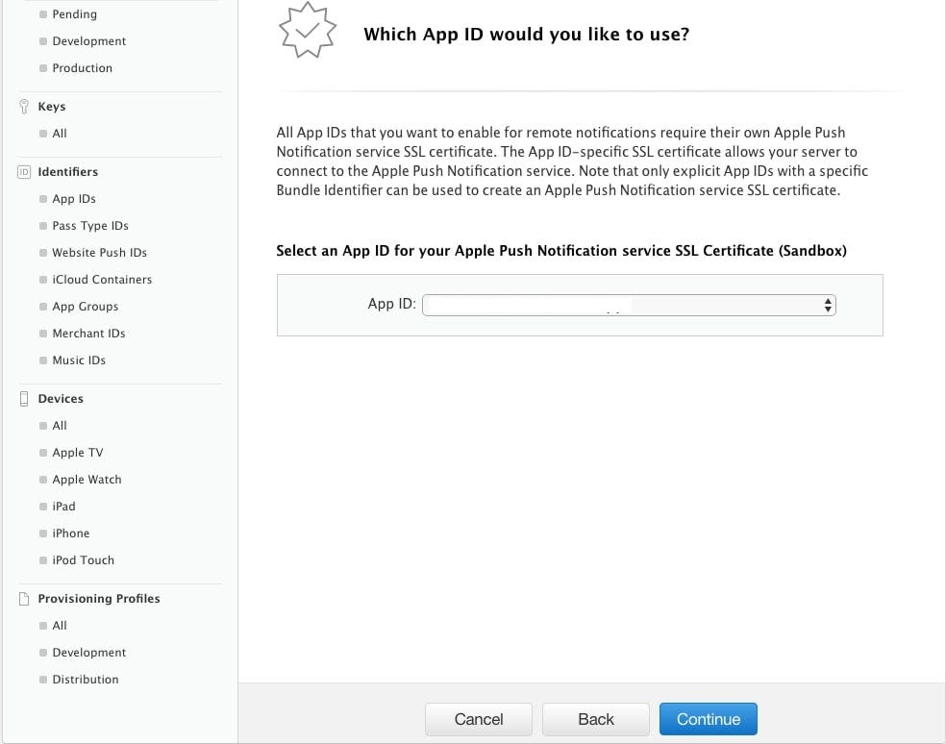The height and width of the screenshot is (744, 946).
Task: Show iPhone devices list
Action: click(70, 533)
